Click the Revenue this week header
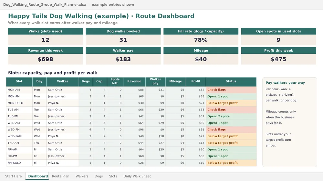 45,51
